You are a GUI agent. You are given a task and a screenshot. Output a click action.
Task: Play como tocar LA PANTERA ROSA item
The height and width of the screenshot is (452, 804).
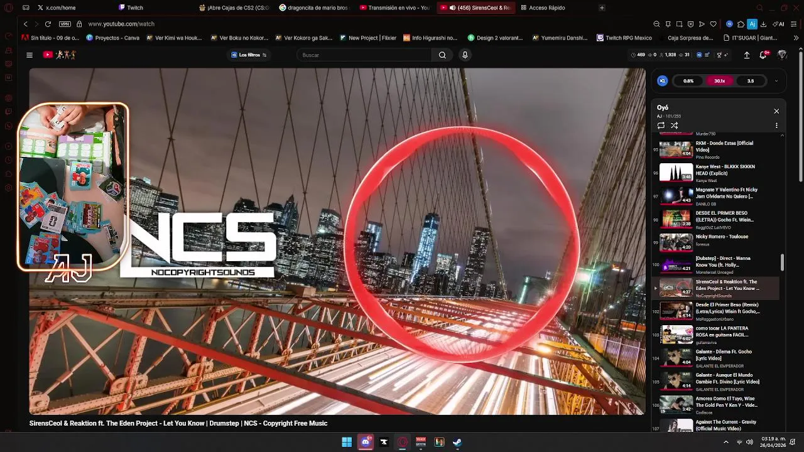point(716,335)
